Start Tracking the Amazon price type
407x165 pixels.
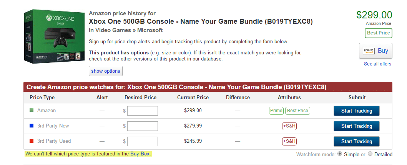356,111
